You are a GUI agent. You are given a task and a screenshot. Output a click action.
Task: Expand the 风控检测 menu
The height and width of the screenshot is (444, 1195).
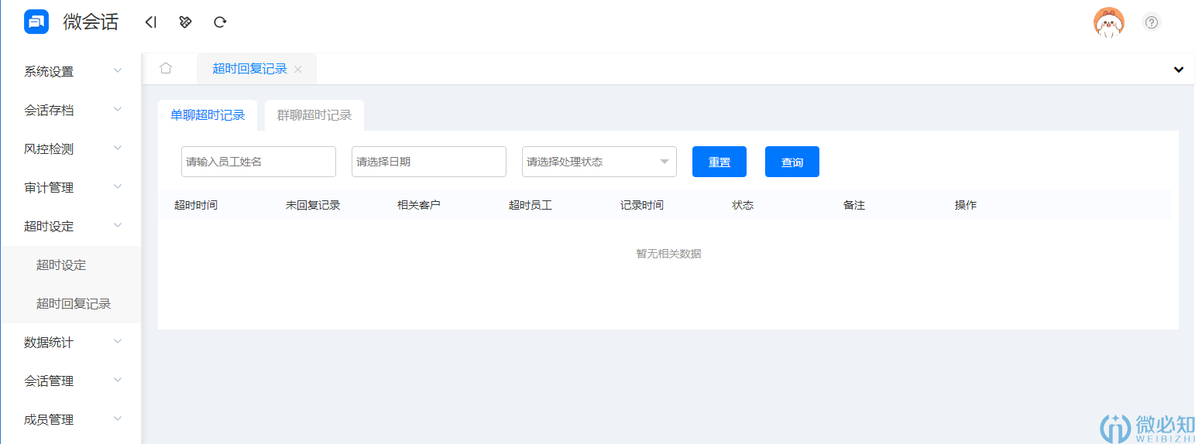point(70,149)
